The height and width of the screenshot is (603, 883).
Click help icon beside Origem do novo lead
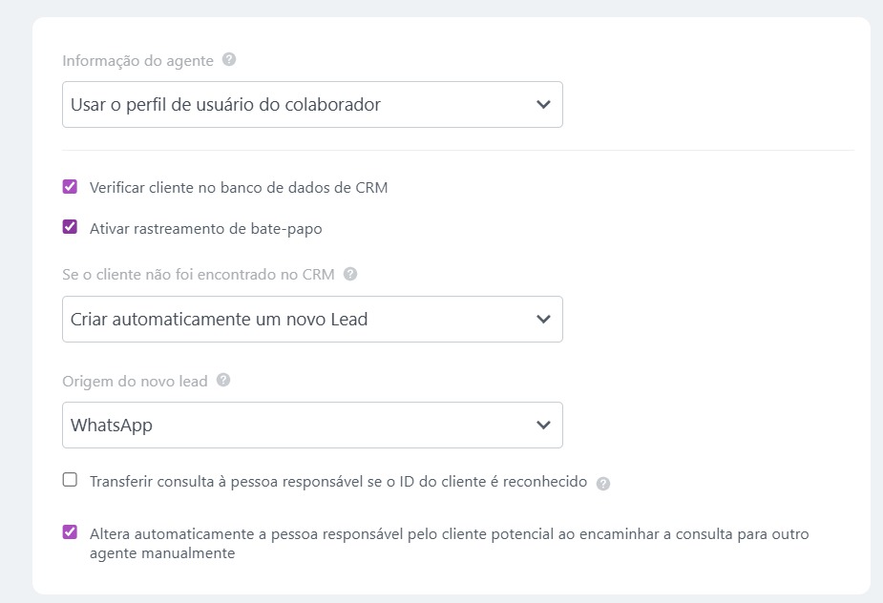pos(223,380)
